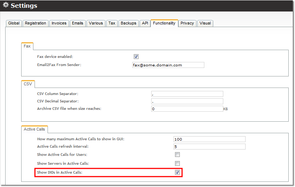Uncheck Show DIDs in Active Calls

(178, 173)
